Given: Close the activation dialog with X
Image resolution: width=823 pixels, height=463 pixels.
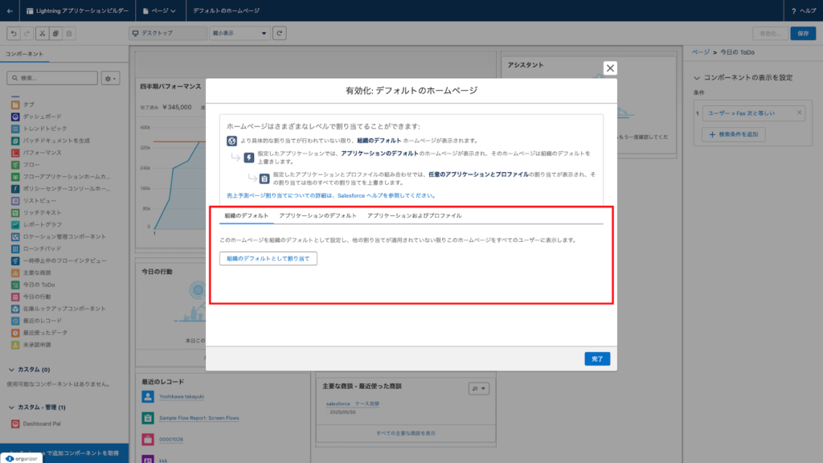Looking at the screenshot, I should click(610, 68).
